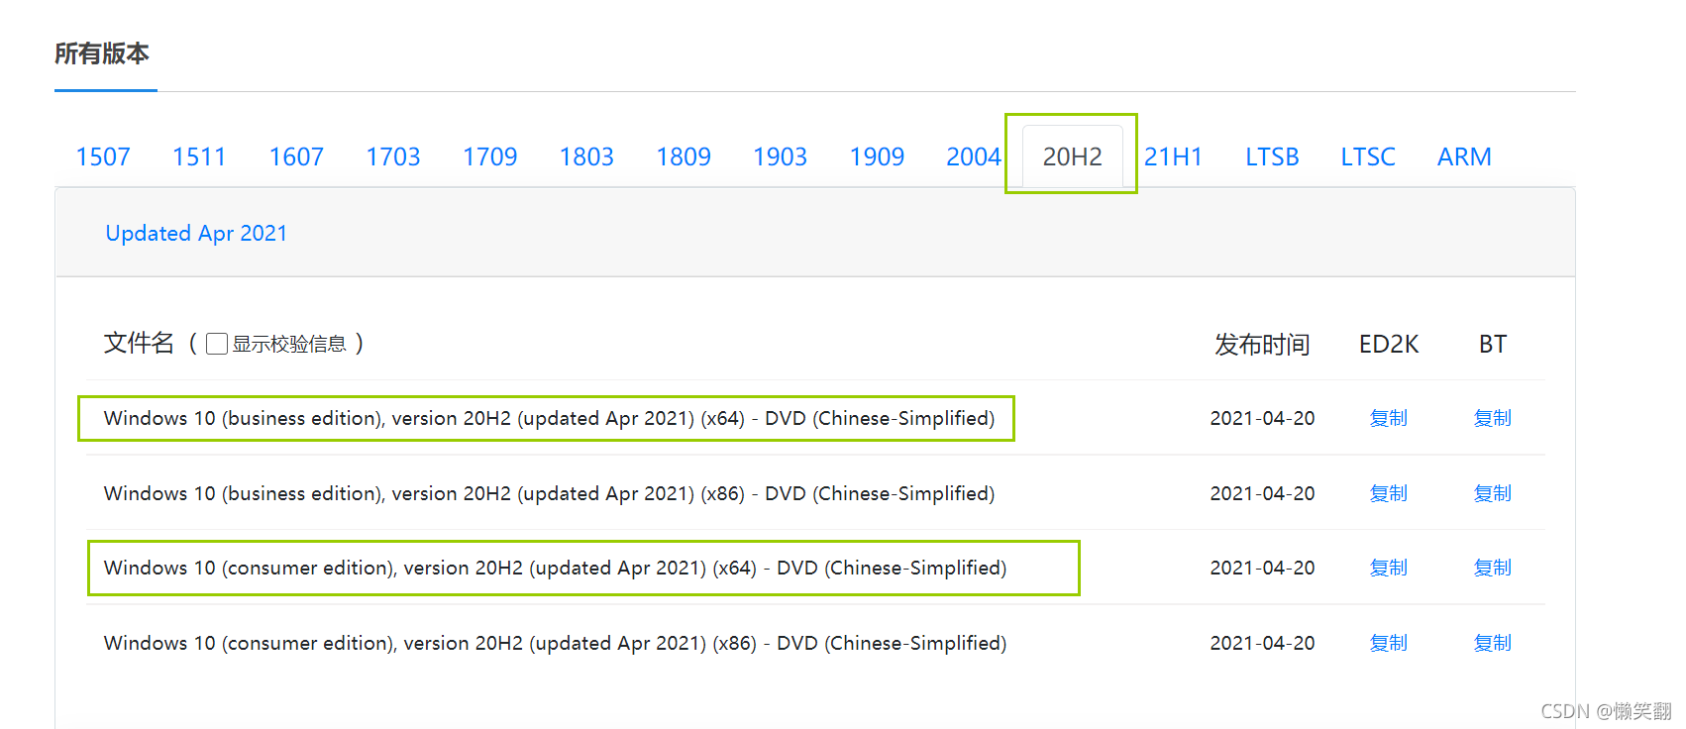This screenshot has width=1686, height=729.
Task: Open the LTSC version tab
Action: click(1368, 156)
